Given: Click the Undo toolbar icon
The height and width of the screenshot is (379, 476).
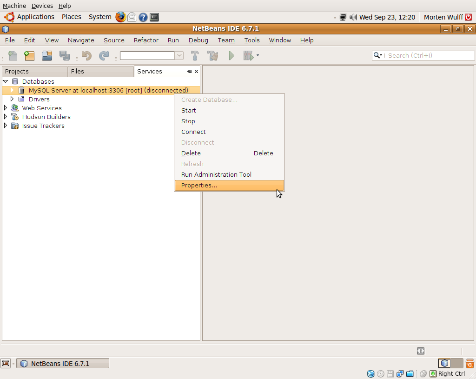Looking at the screenshot, I should (86, 56).
